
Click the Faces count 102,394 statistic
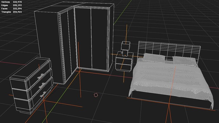click(x=17, y=9)
